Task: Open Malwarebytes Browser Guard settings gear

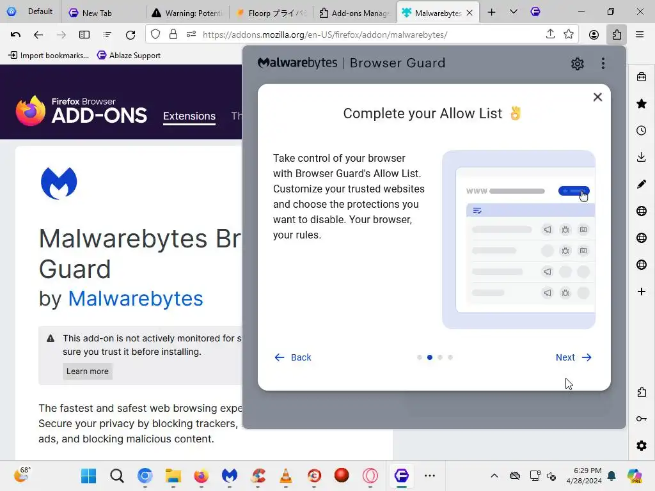Action: (x=578, y=64)
